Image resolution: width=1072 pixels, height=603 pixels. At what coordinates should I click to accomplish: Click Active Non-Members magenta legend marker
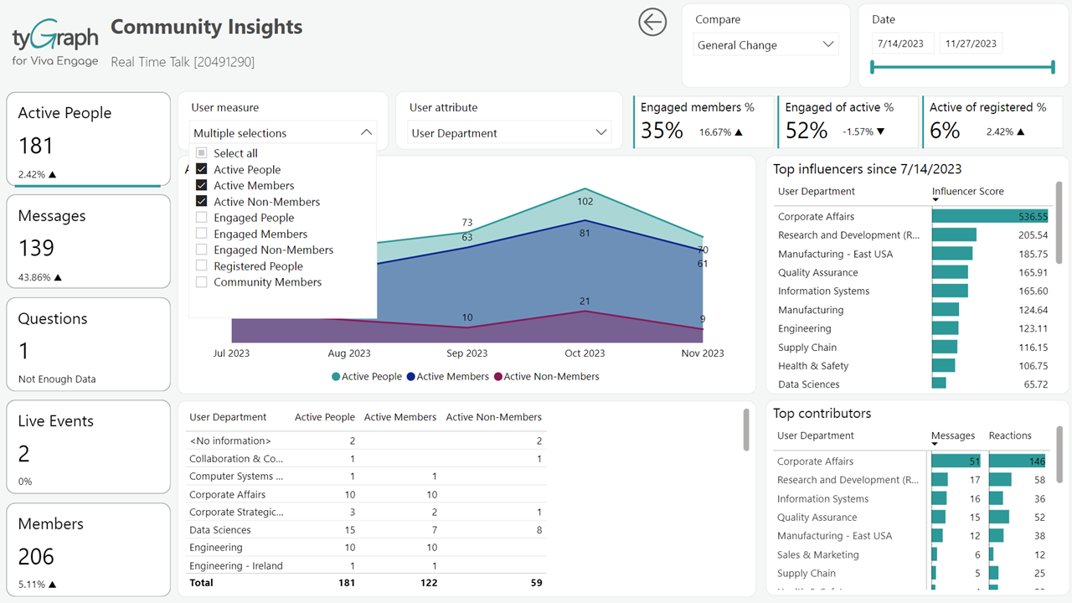click(498, 377)
